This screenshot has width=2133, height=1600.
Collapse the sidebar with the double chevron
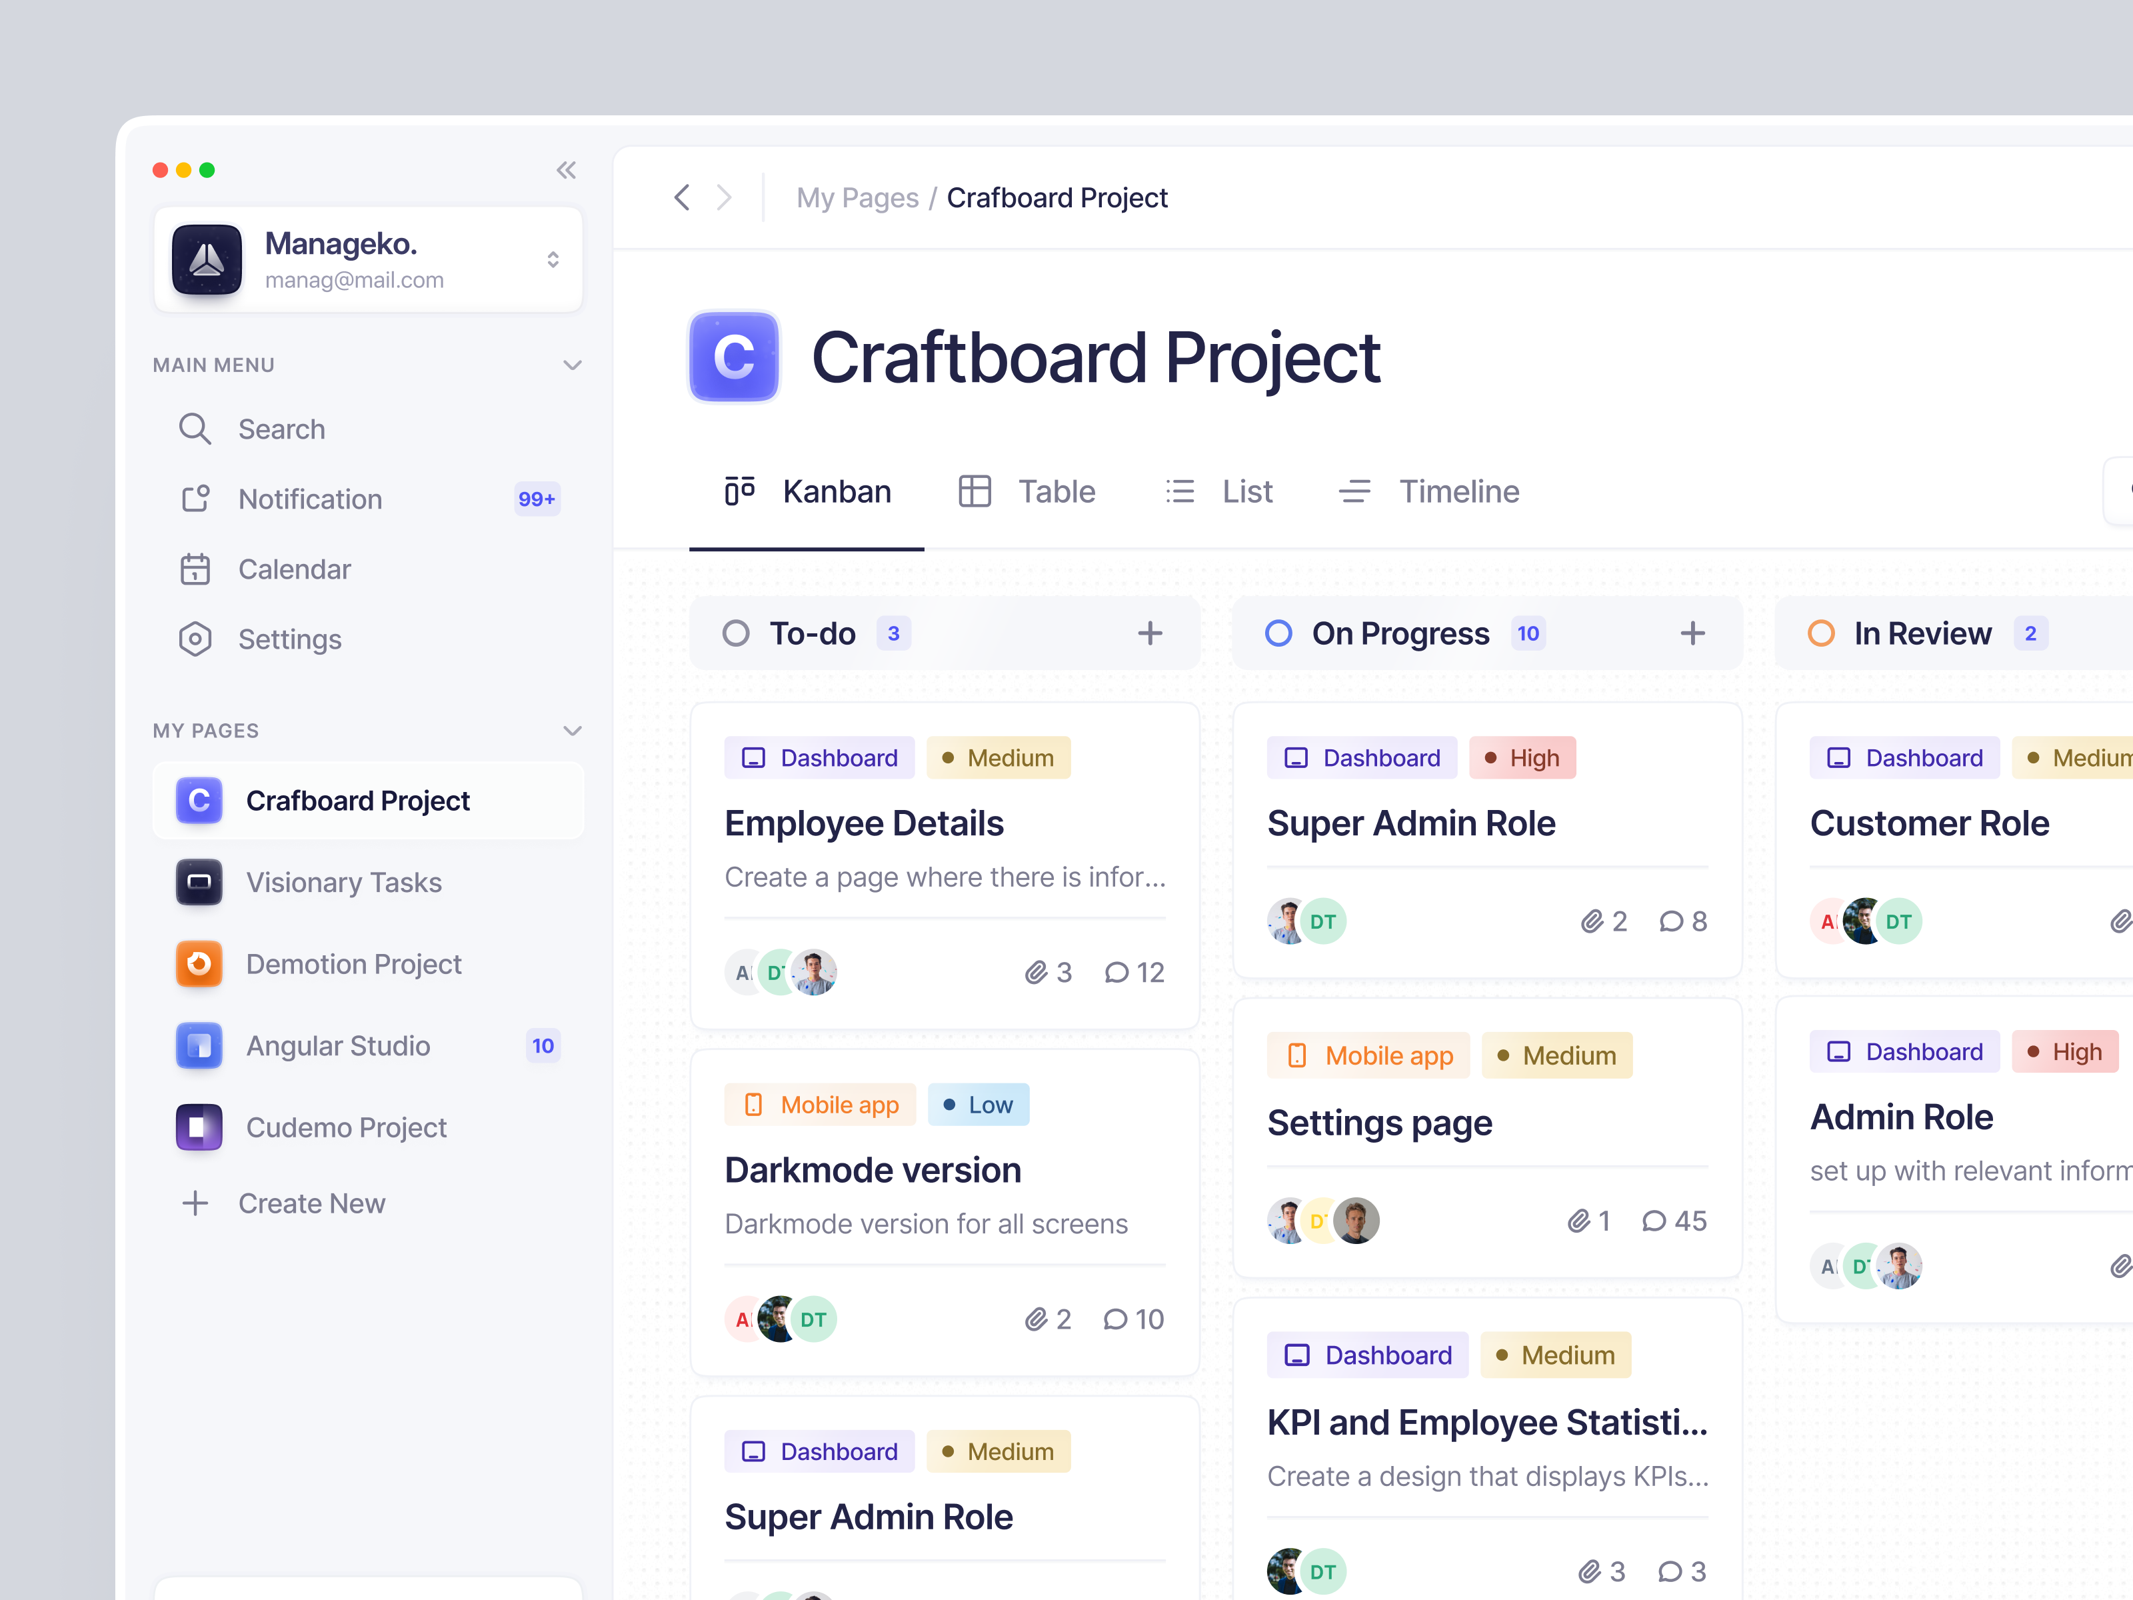pyautogui.click(x=567, y=170)
